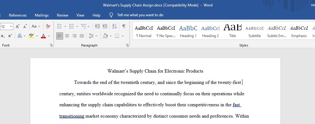Click the underlined word 'fast' in document
The width and height of the screenshot is (315, 124).
pos(236,105)
